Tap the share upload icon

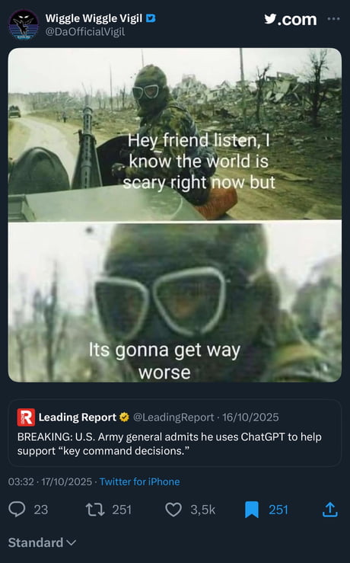click(330, 509)
